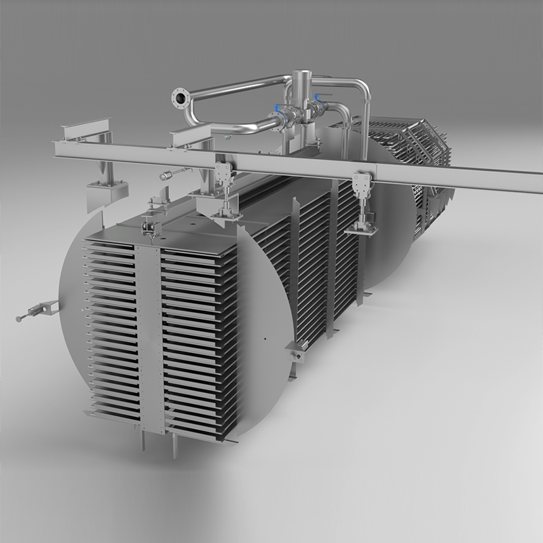Click the small bracket lug at drum bottom right
Screen dimensions: 543x543
pyautogui.click(x=297, y=352)
